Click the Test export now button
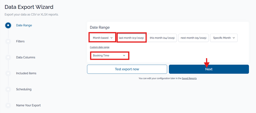256x113 pixels. coord(127,69)
